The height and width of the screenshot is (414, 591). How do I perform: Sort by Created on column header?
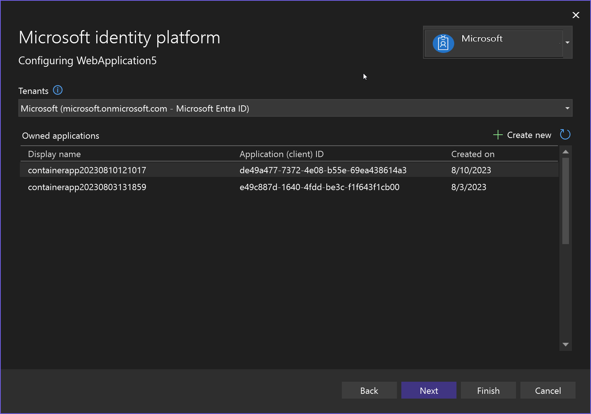(x=473, y=154)
